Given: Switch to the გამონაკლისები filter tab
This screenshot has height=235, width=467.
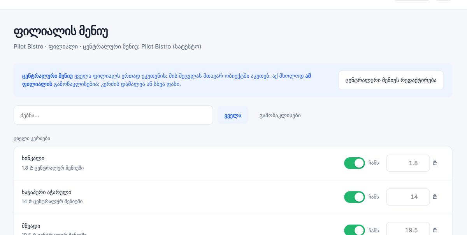Looking at the screenshot, I should (x=280, y=115).
